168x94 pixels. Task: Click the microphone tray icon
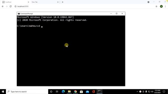146,92
